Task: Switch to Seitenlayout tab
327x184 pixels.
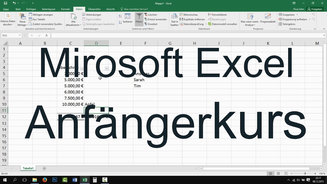Action: (x=49, y=9)
